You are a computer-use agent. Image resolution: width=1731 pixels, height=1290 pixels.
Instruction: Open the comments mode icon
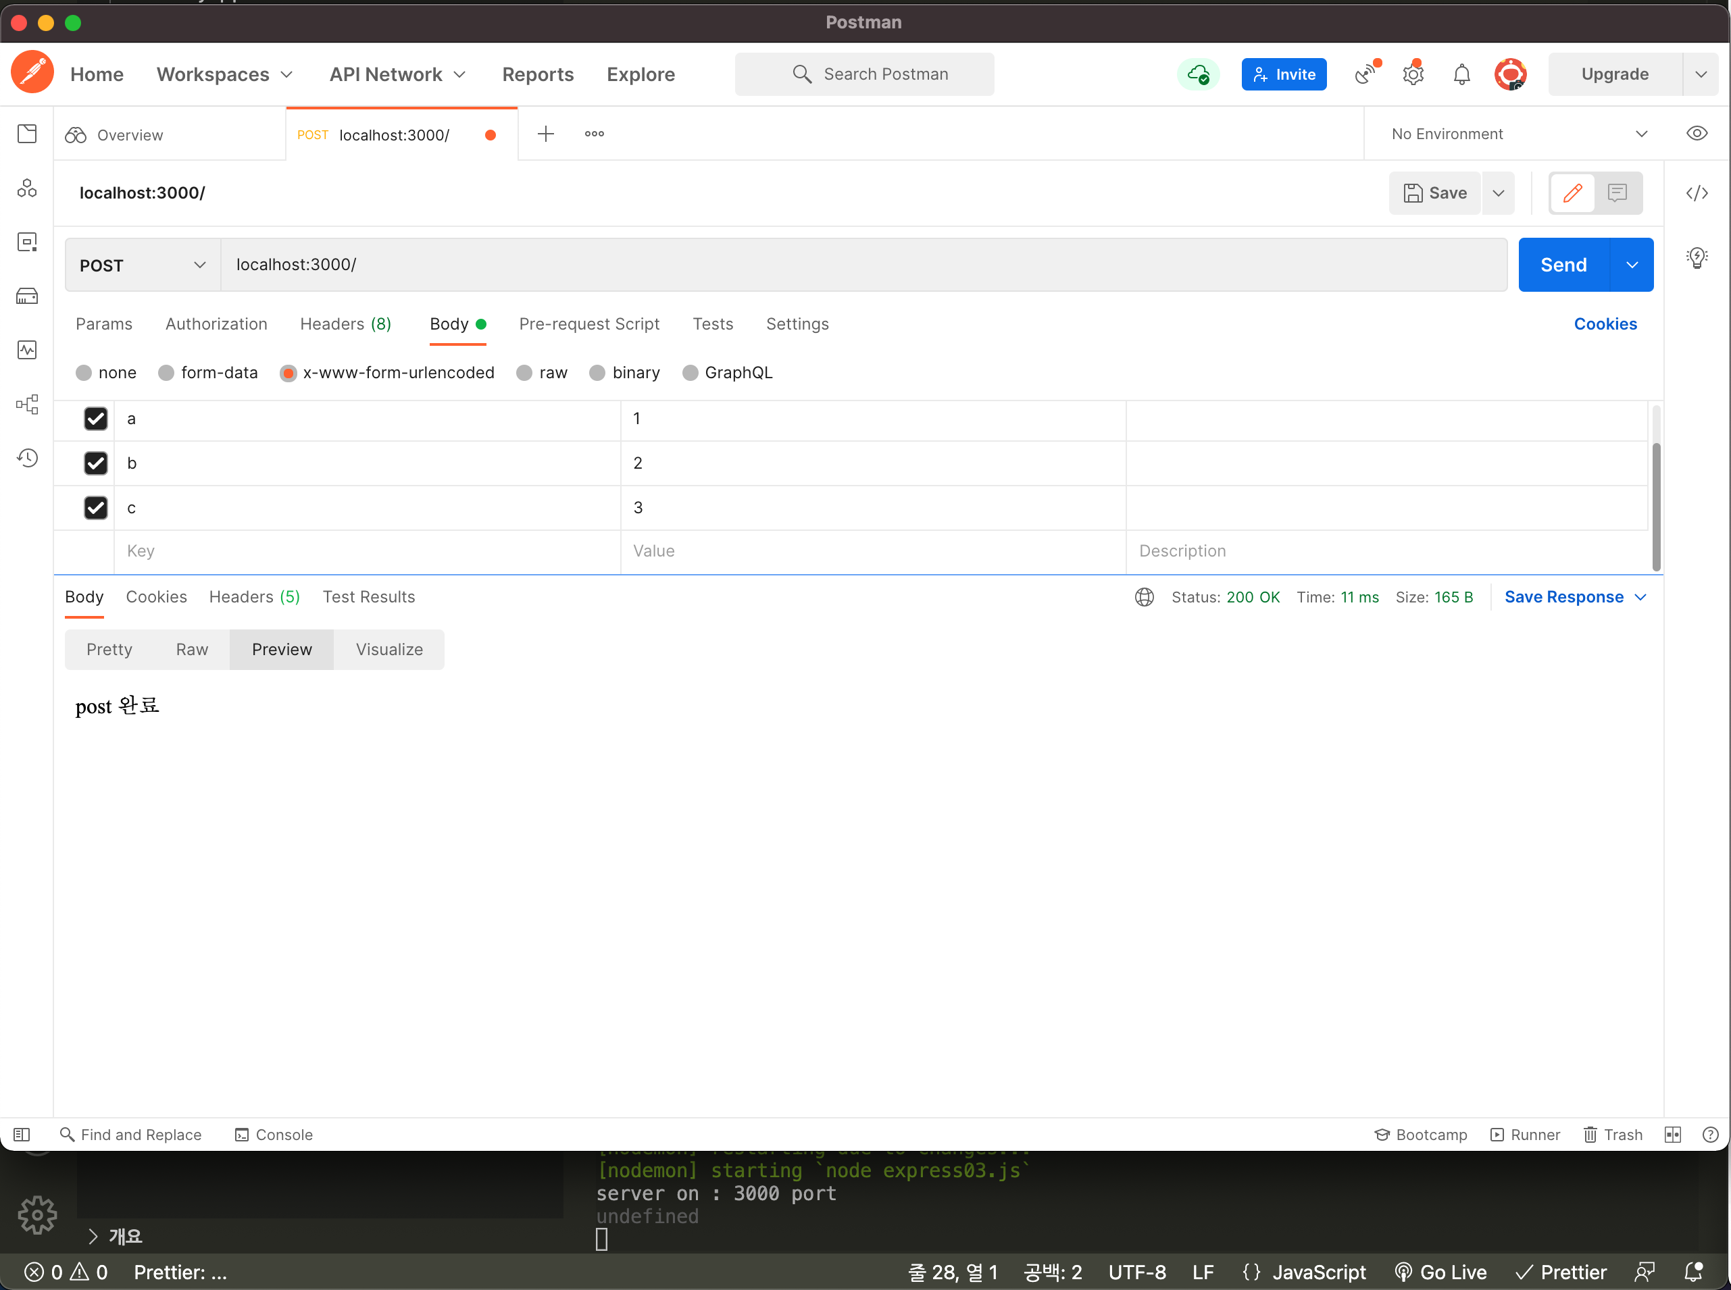(1617, 193)
